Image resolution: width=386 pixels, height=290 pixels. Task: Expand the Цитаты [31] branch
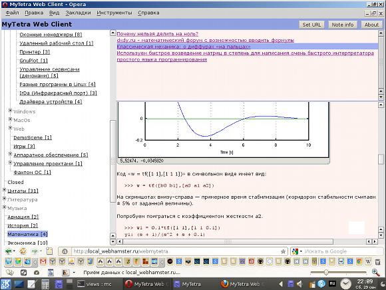[x=4, y=190]
